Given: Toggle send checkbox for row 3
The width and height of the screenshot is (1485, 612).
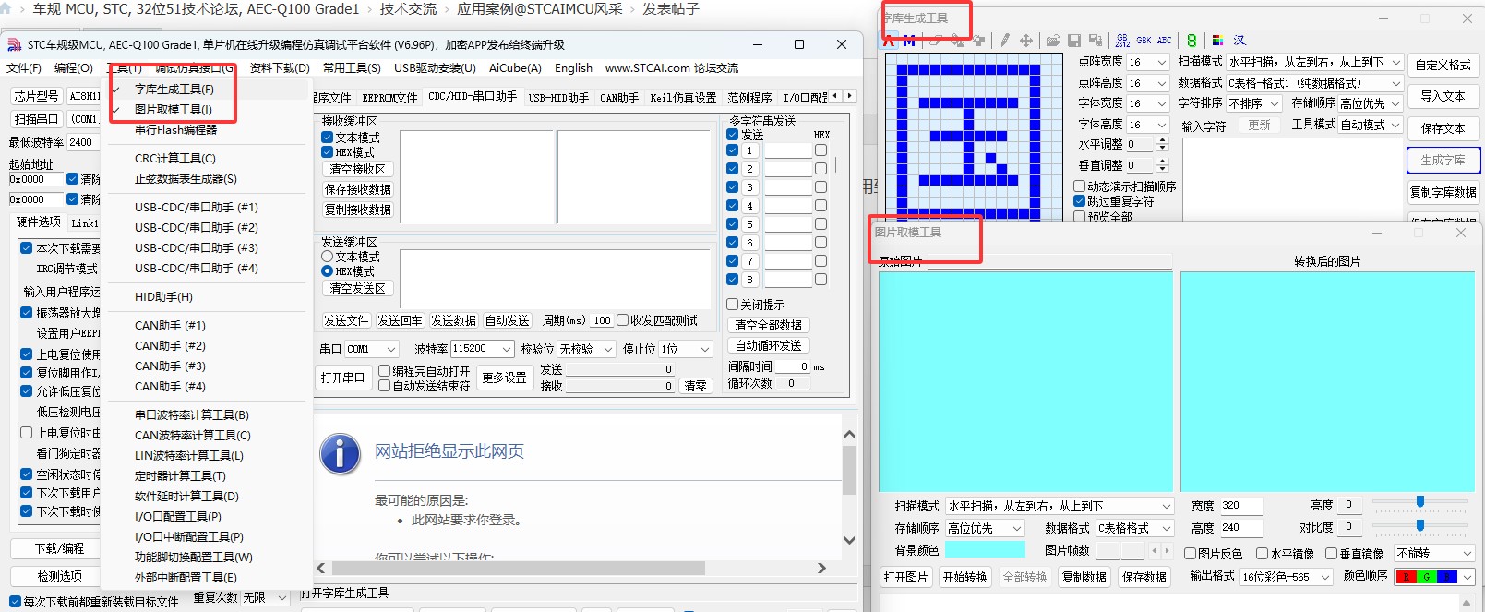Looking at the screenshot, I should pos(732,187).
